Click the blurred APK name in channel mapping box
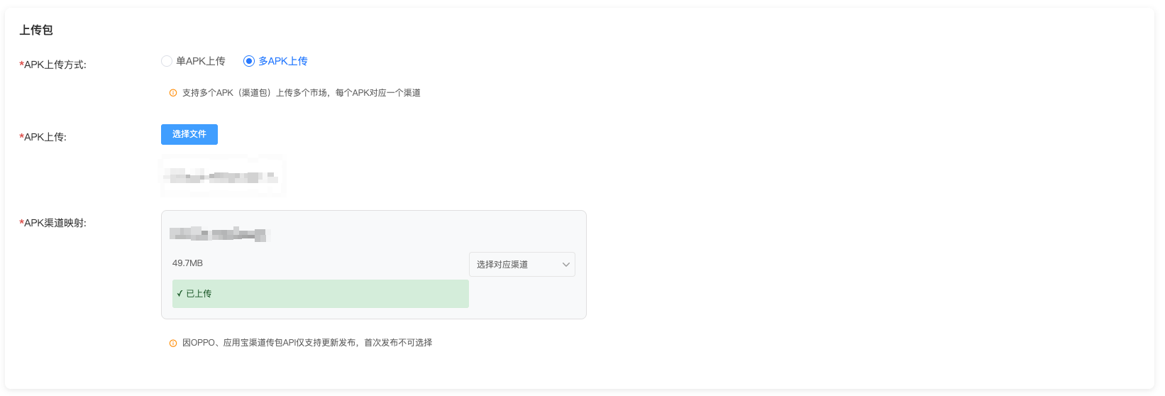 [219, 233]
